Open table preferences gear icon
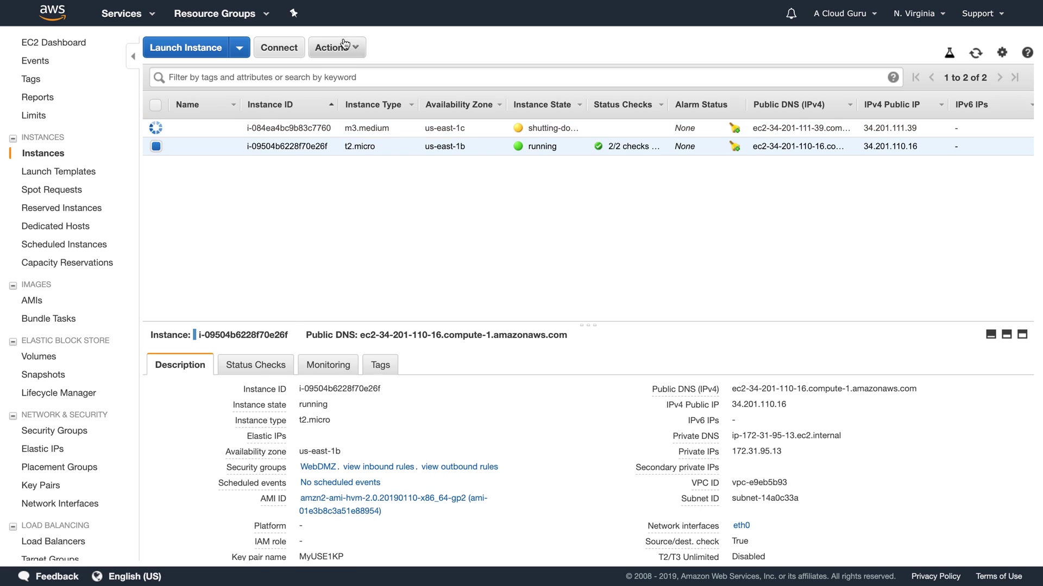1043x586 pixels. coord(1002,52)
